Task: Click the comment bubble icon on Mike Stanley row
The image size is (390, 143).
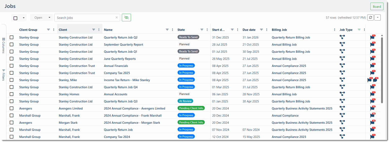Action: click(x=375, y=80)
